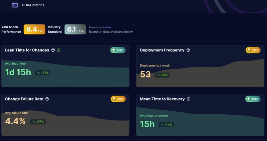Click green checkmark next to Lead Time for Changes

59,50
